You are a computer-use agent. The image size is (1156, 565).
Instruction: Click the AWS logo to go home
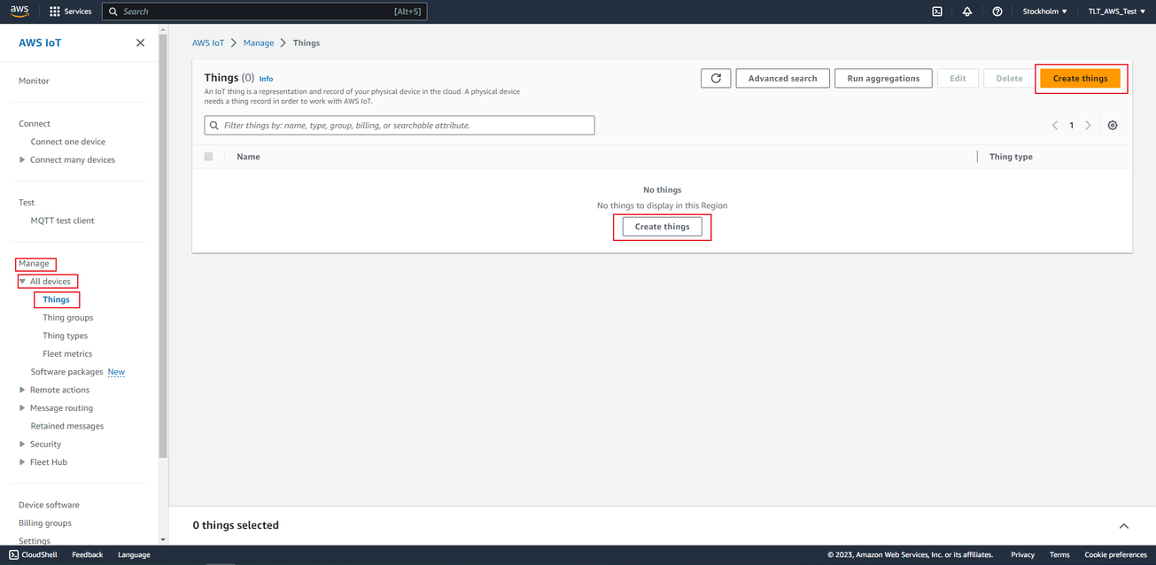(19, 12)
